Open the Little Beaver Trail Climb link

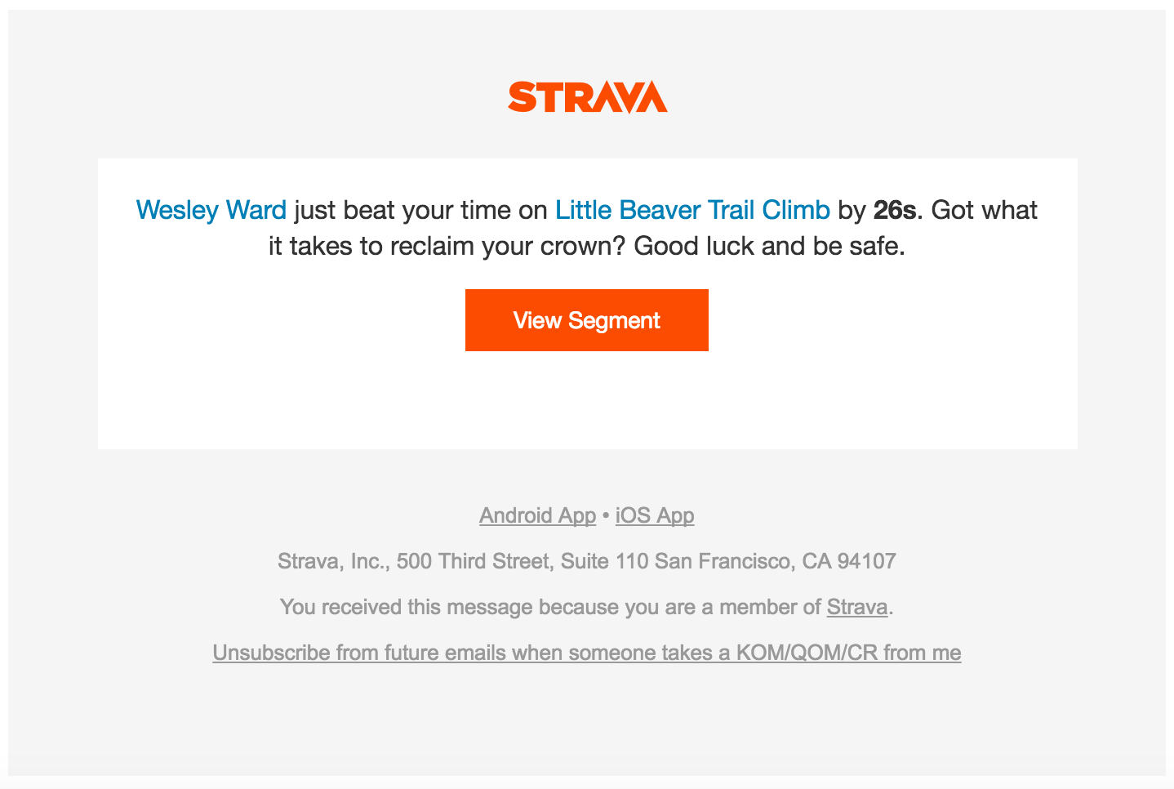point(692,210)
